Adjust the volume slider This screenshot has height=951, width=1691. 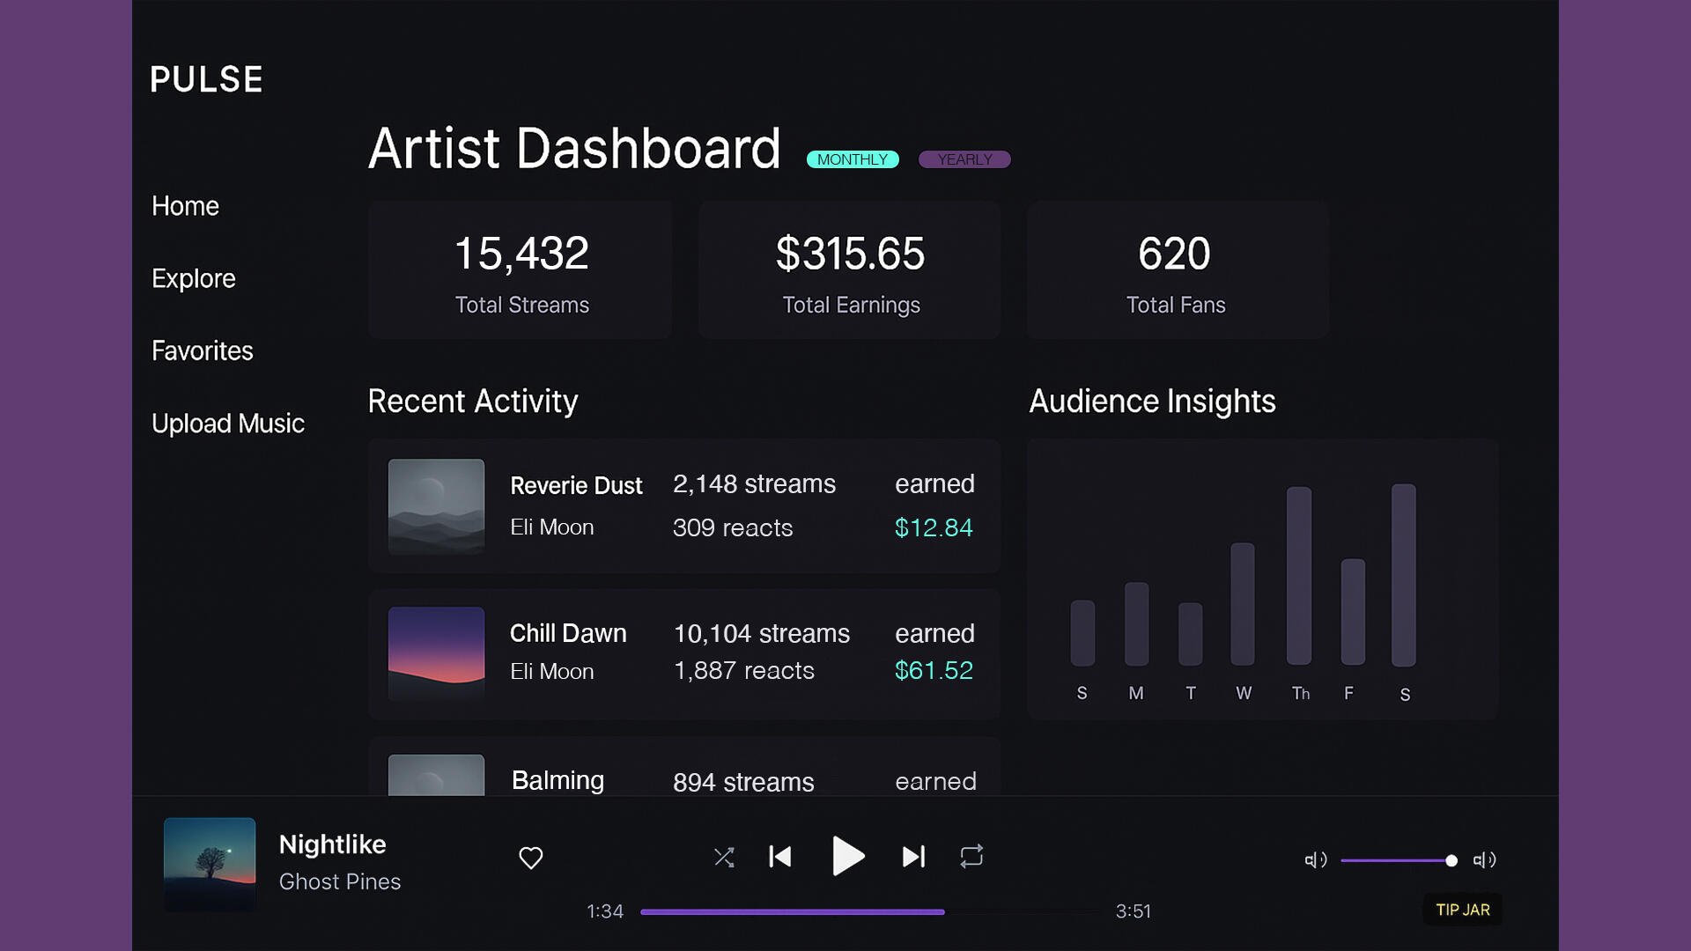point(1397,860)
